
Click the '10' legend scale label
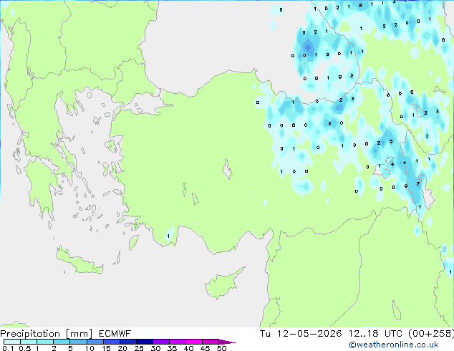[90, 348]
